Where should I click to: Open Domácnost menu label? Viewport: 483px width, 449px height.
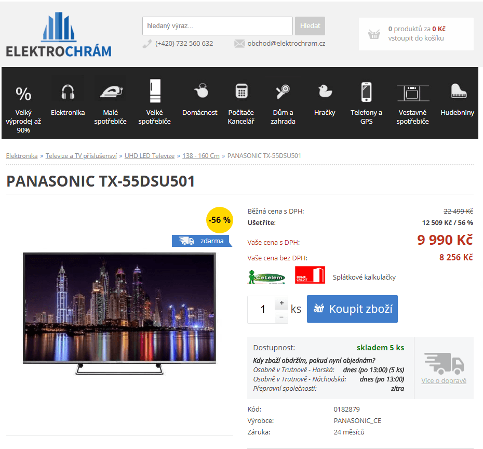(199, 112)
